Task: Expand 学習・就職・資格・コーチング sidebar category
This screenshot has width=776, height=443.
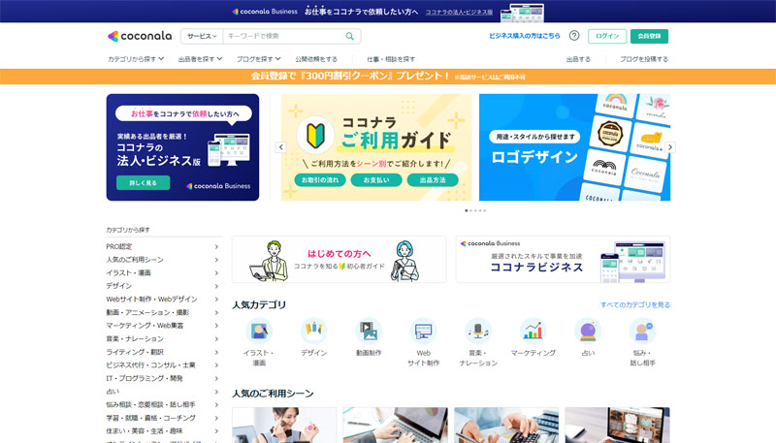Action: tap(163, 418)
